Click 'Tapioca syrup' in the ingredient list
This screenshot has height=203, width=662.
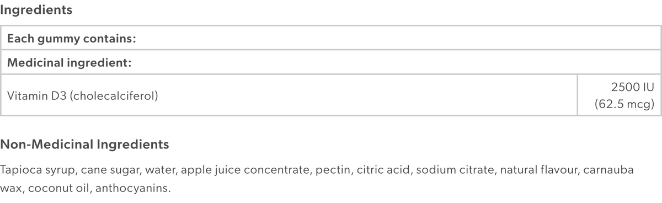coord(34,170)
